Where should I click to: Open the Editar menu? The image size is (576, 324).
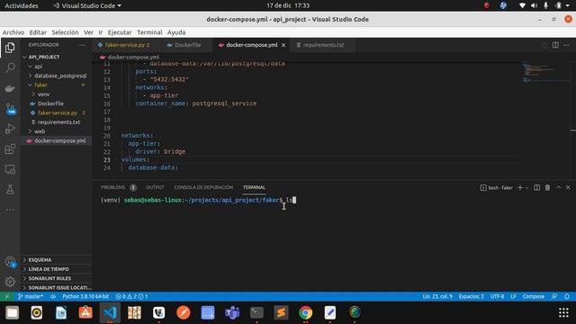(x=38, y=32)
